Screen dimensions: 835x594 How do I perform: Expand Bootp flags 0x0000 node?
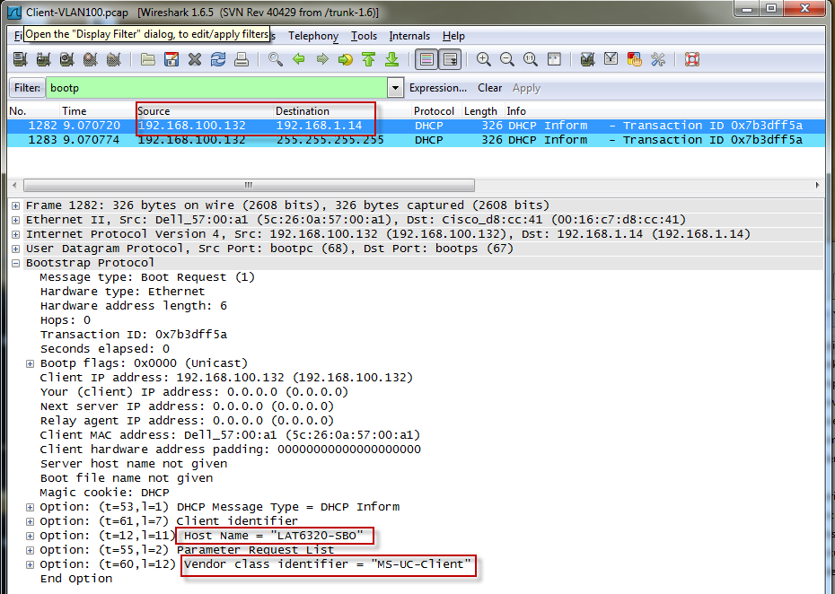click(x=31, y=363)
